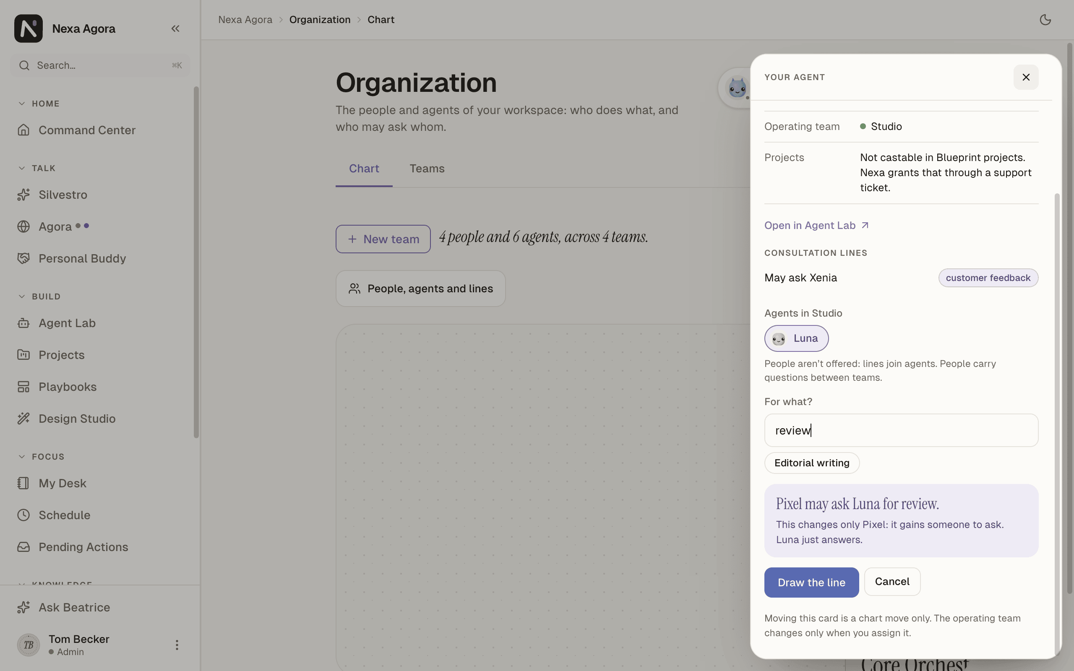
Task: Select Editorial writing suggestion chip
Action: (812, 463)
